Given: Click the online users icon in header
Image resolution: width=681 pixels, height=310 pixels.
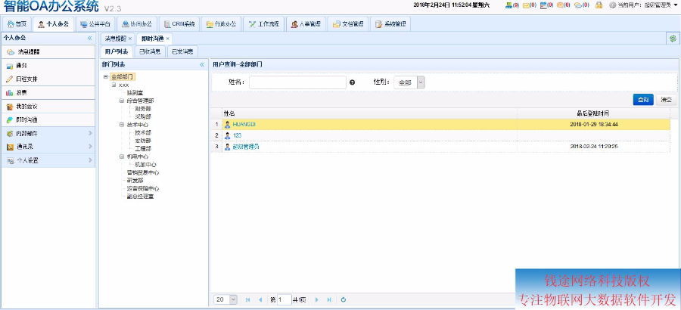Looking at the screenshot, I should point(509,5).
